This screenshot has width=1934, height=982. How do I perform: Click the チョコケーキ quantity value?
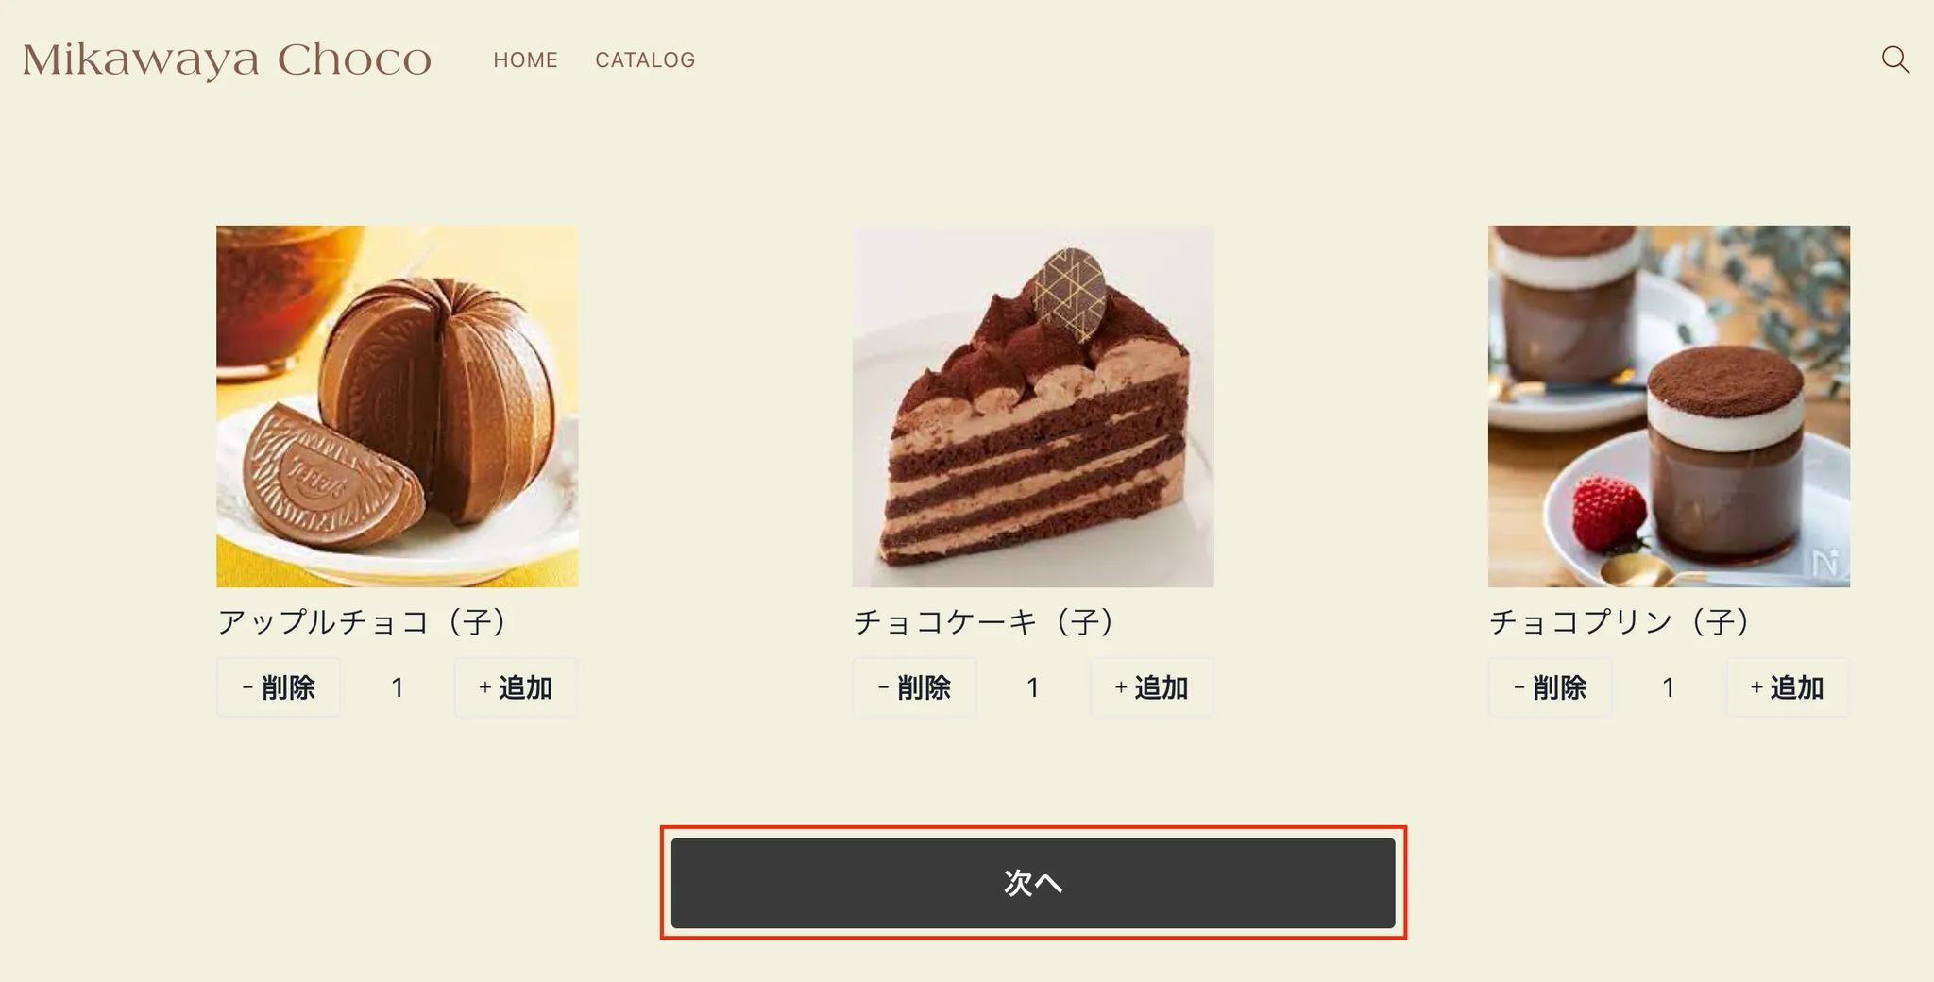1033,687
